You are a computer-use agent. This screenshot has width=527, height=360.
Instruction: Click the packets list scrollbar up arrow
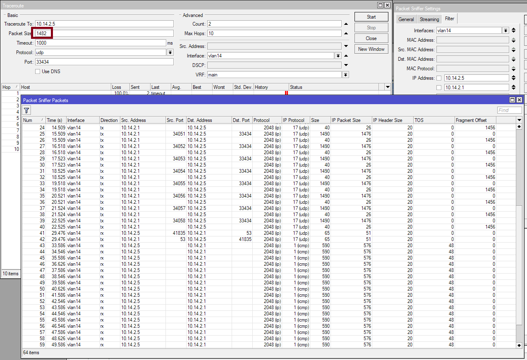[x=519, y=126]
